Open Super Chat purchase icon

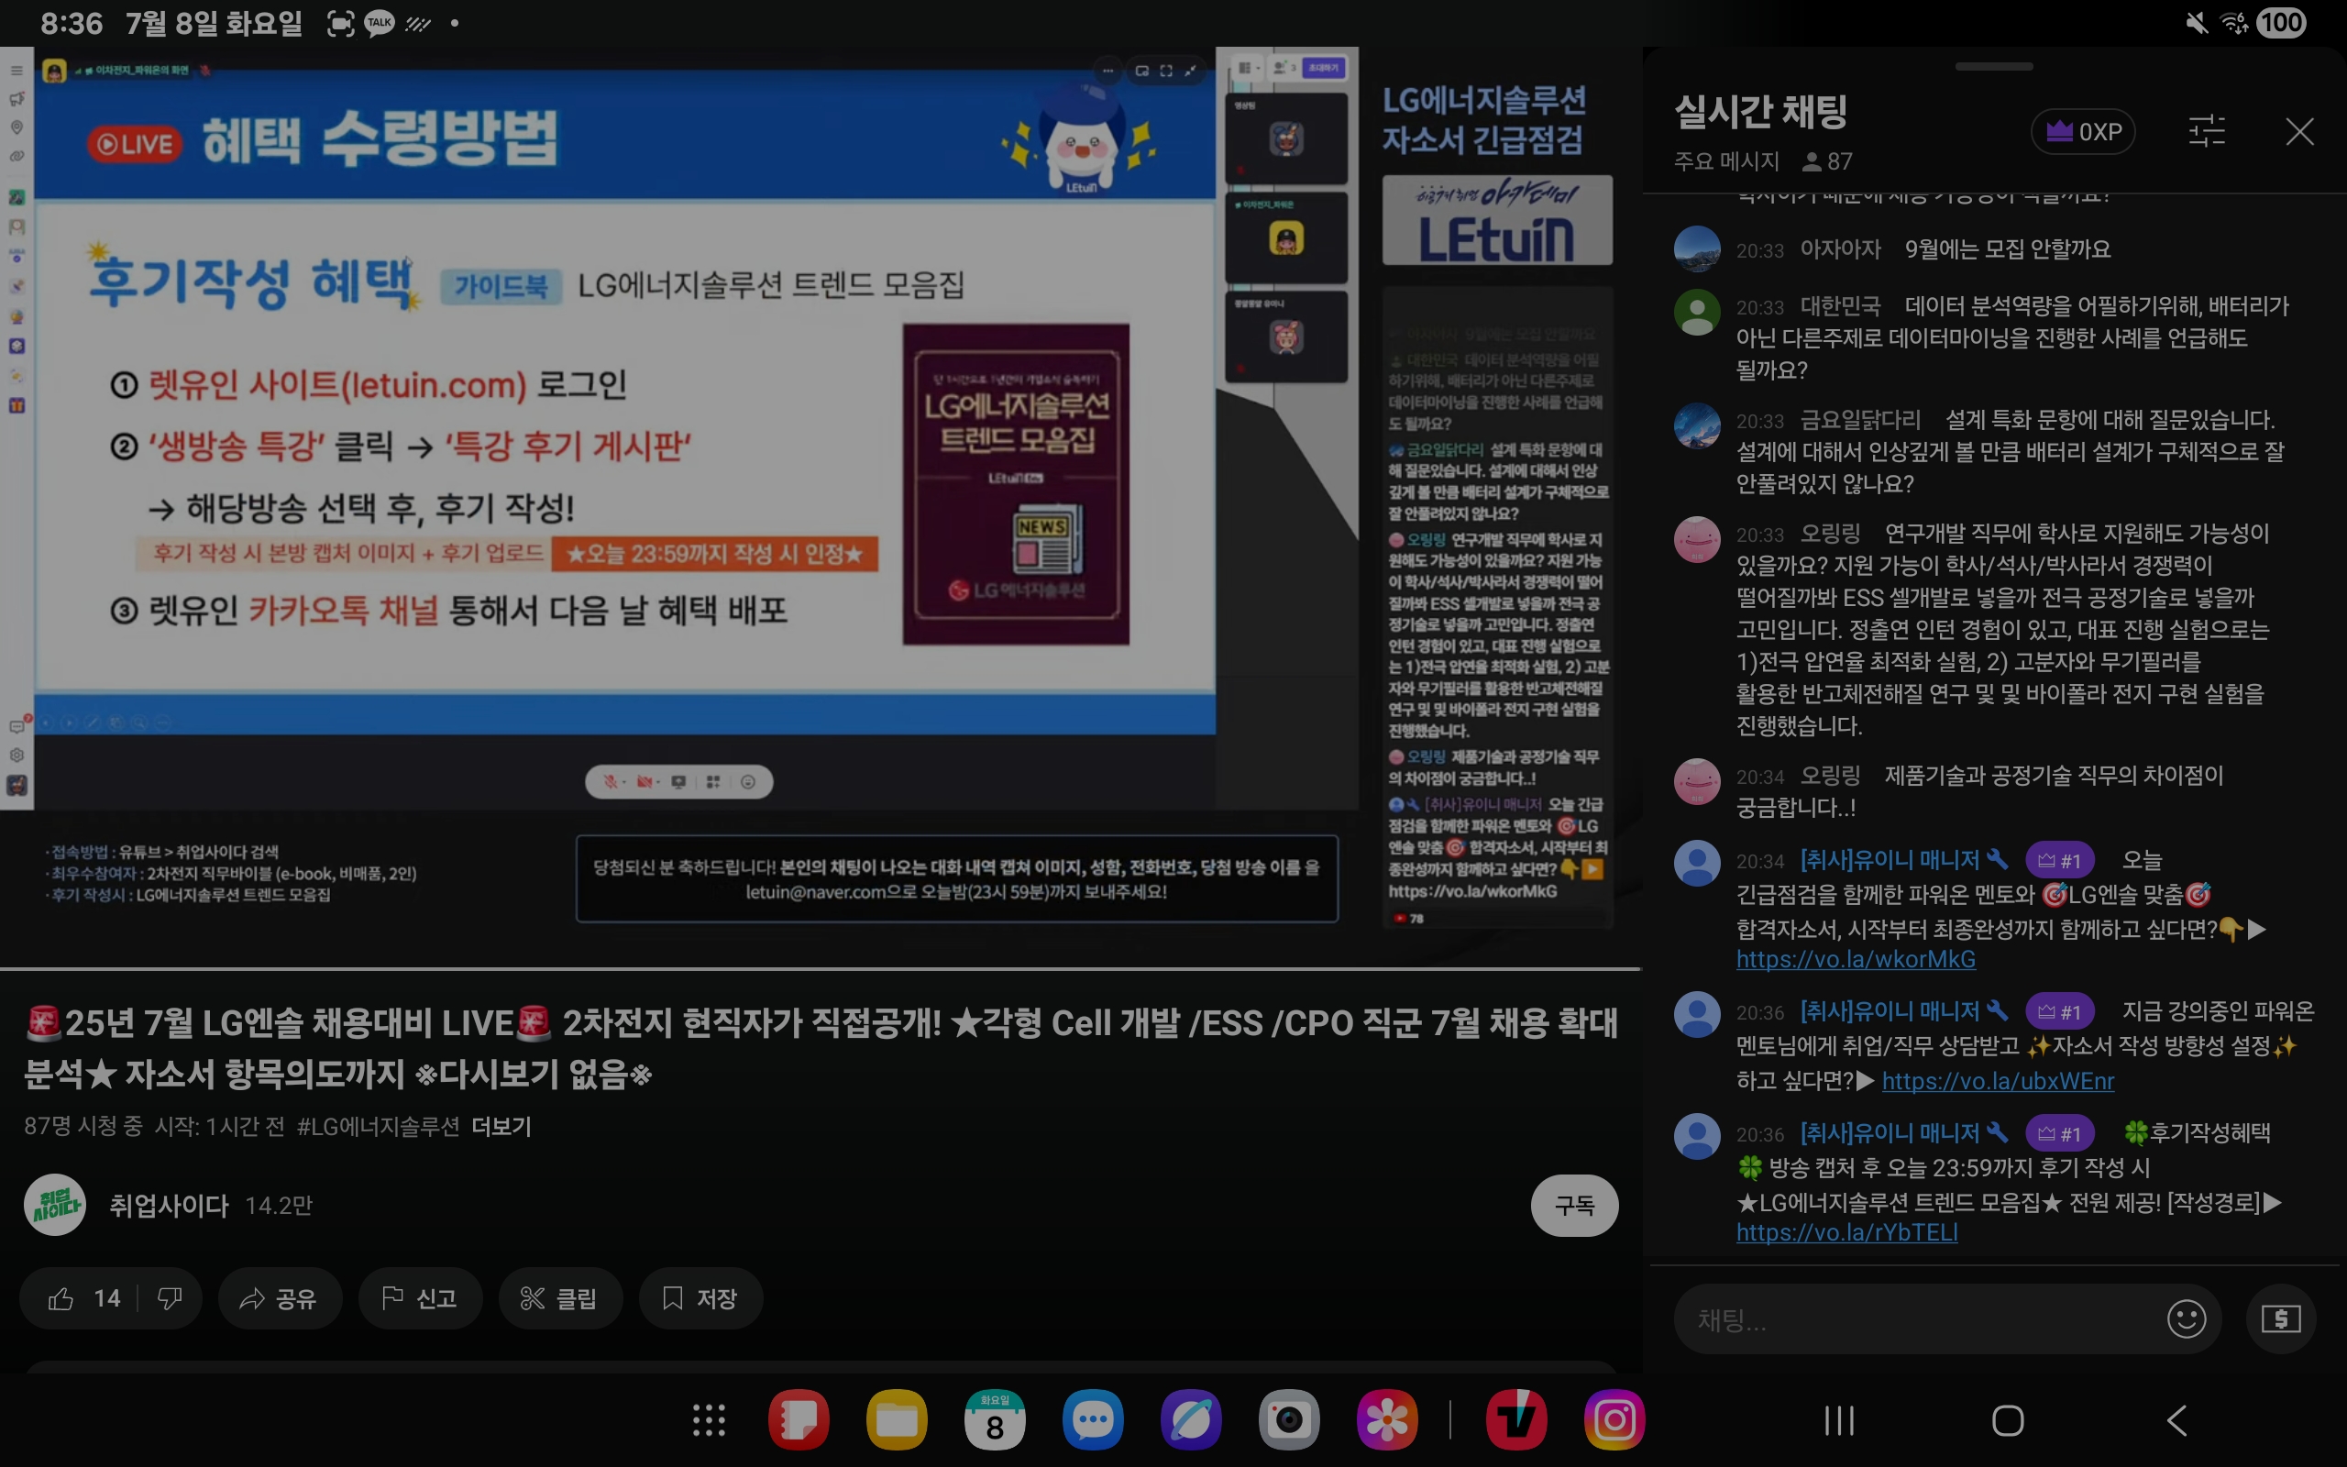[2281, 1319]
